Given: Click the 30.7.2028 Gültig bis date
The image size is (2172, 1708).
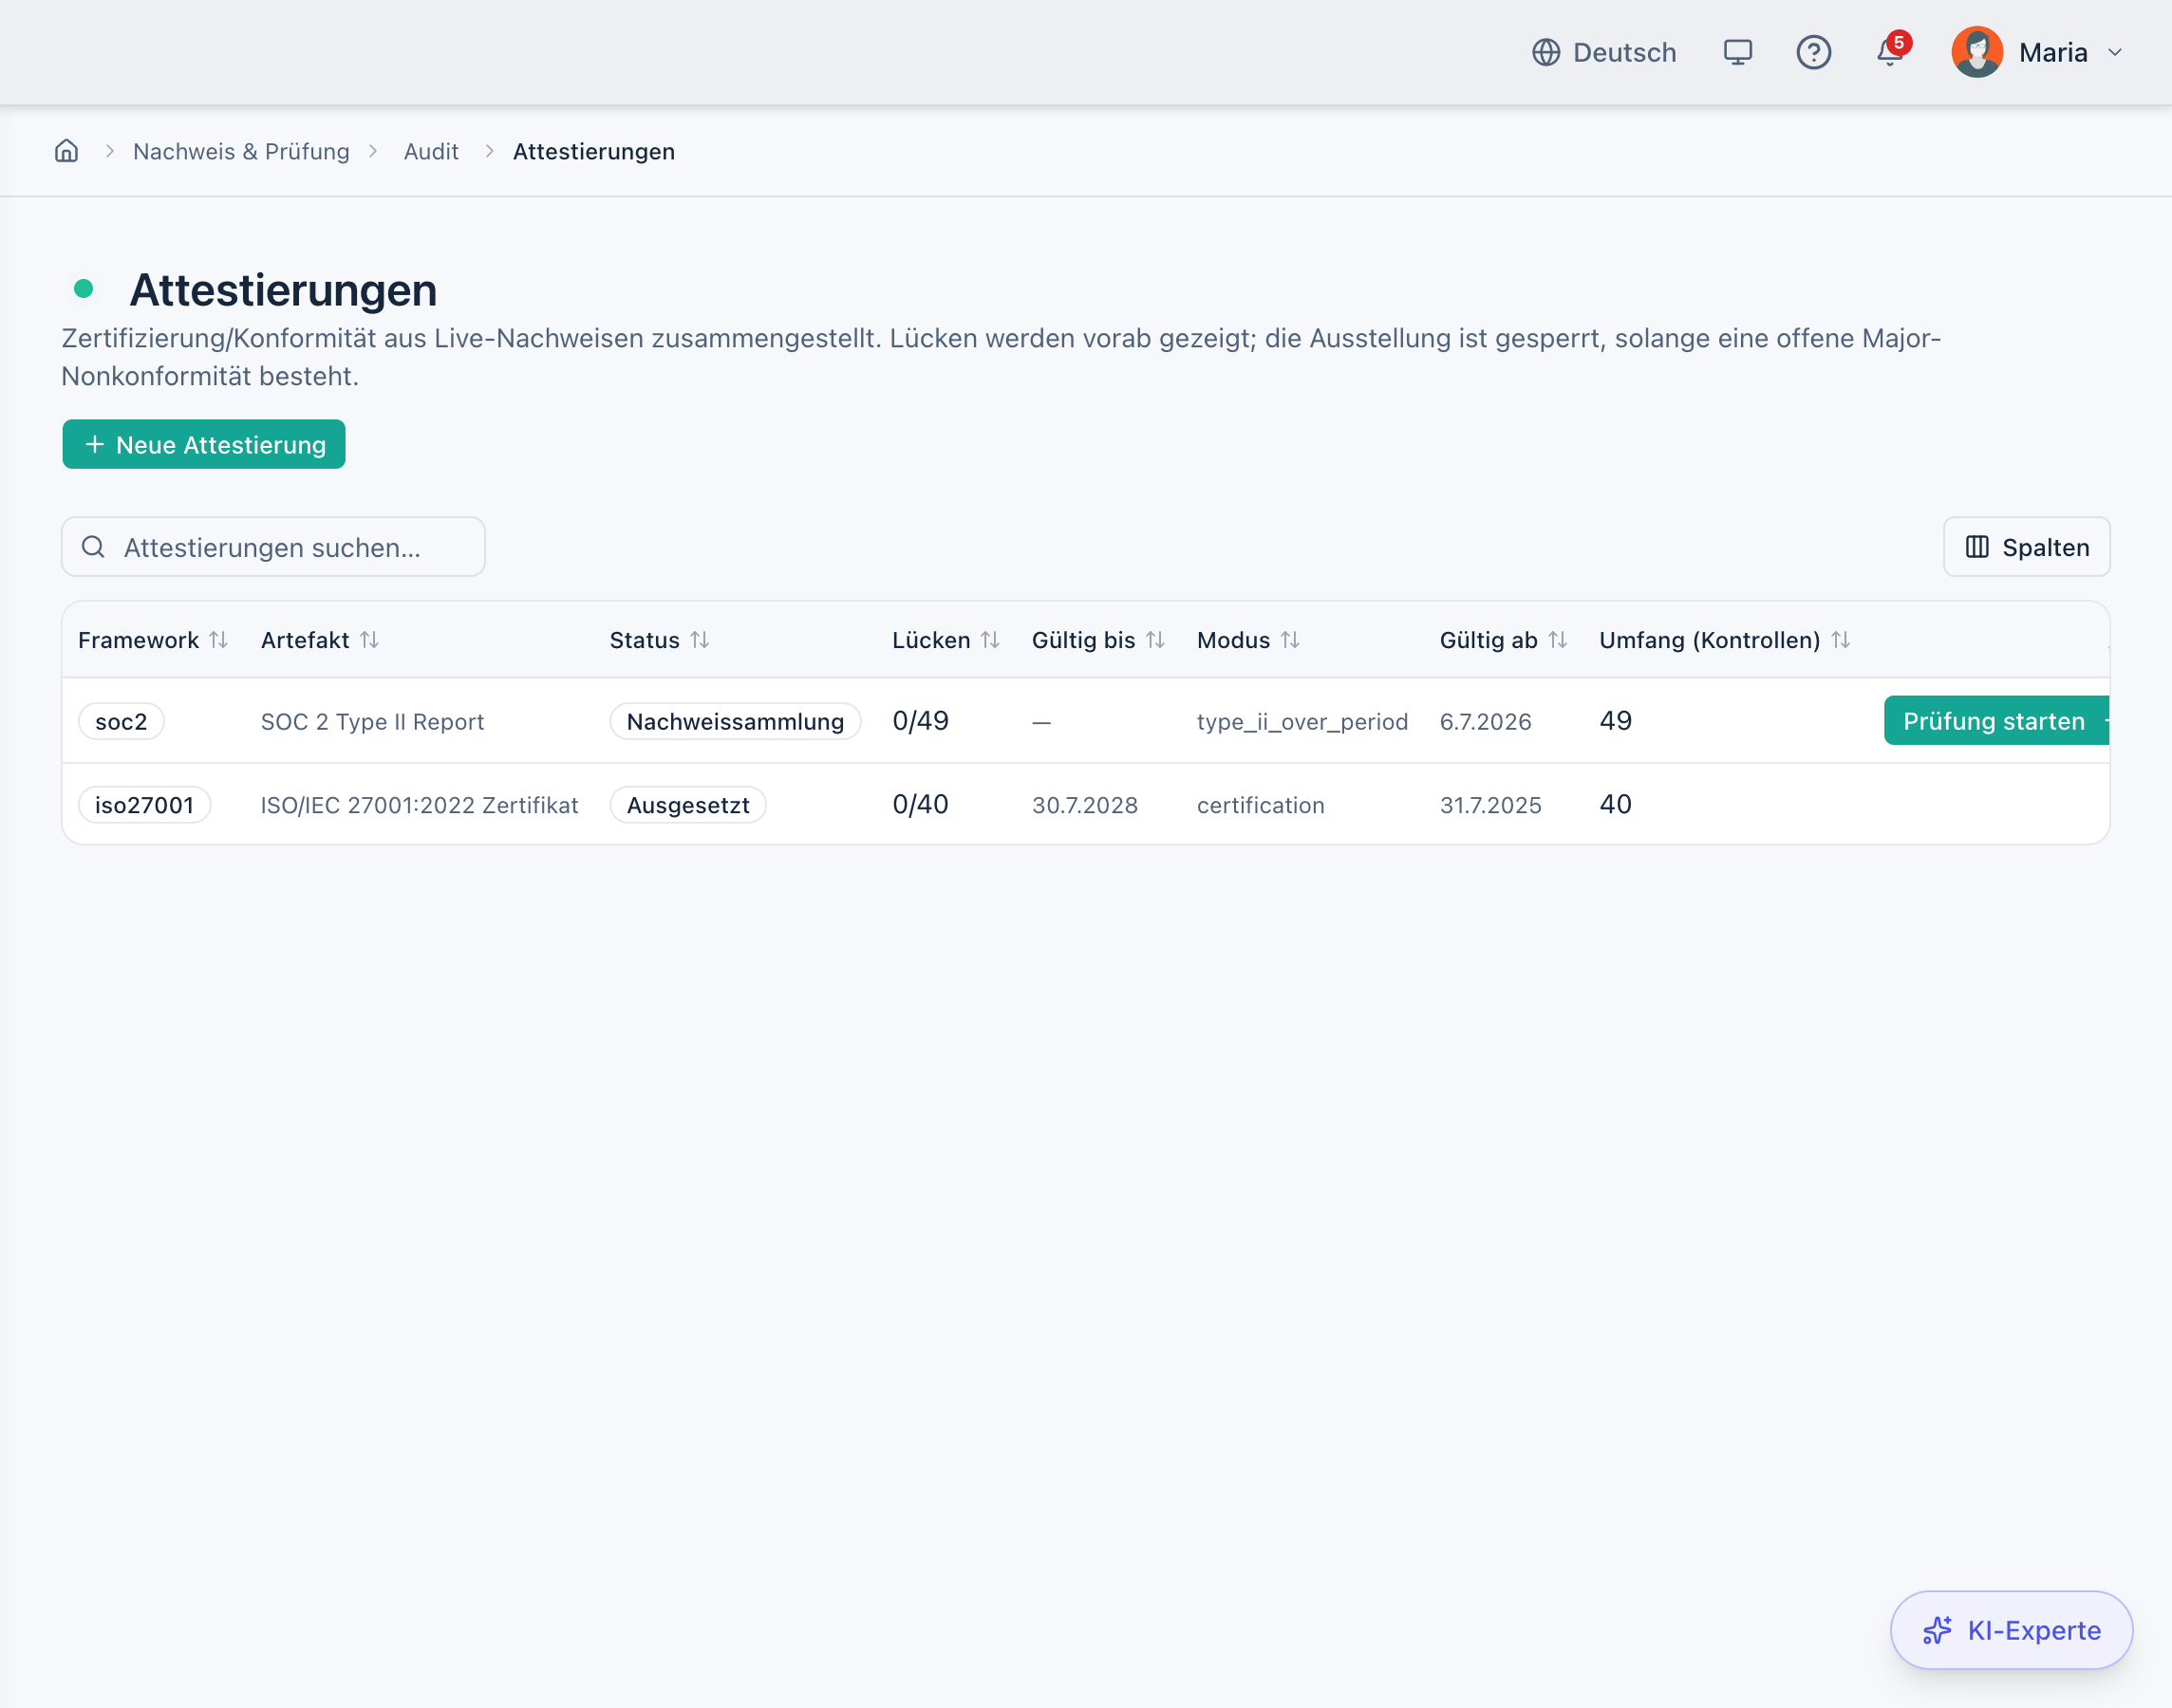Looking at the screenshot, I should point(1084,805).
